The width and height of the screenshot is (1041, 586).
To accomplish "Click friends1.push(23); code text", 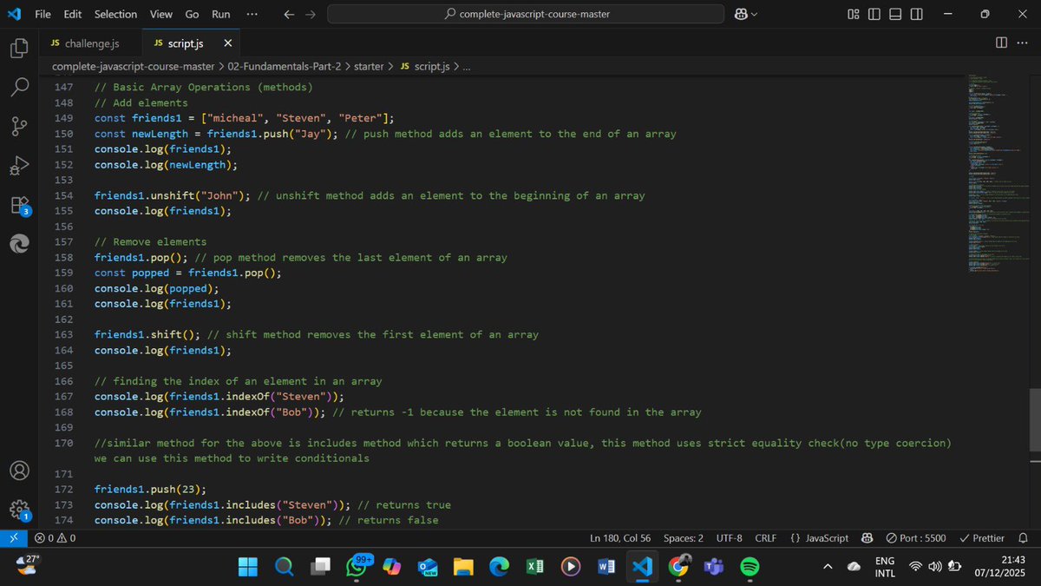I will [x=151, y=489].
